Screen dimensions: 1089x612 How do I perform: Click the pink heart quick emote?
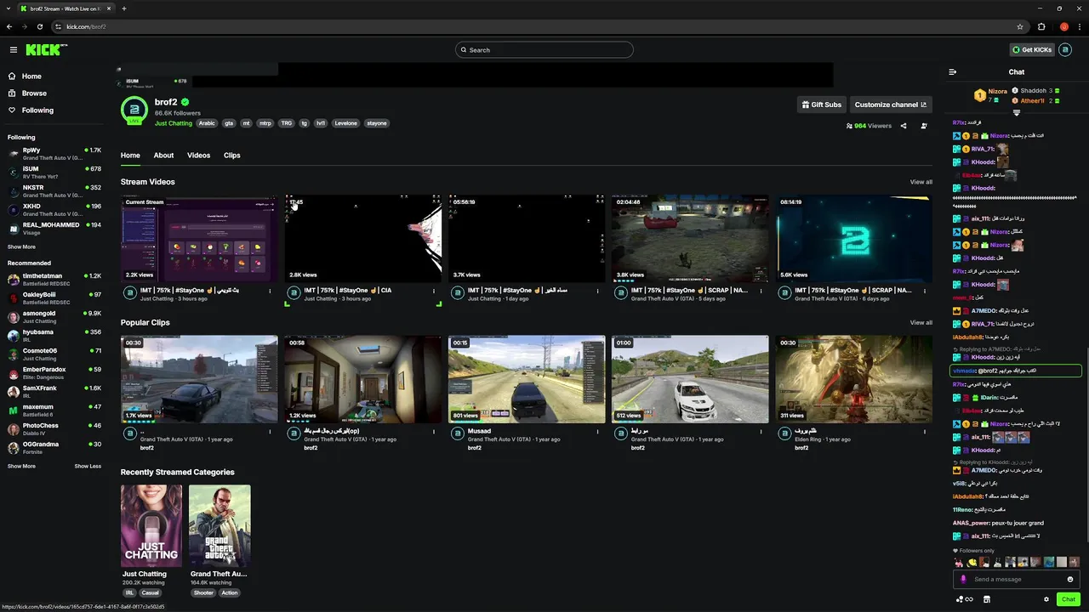(x=960, y=563)
